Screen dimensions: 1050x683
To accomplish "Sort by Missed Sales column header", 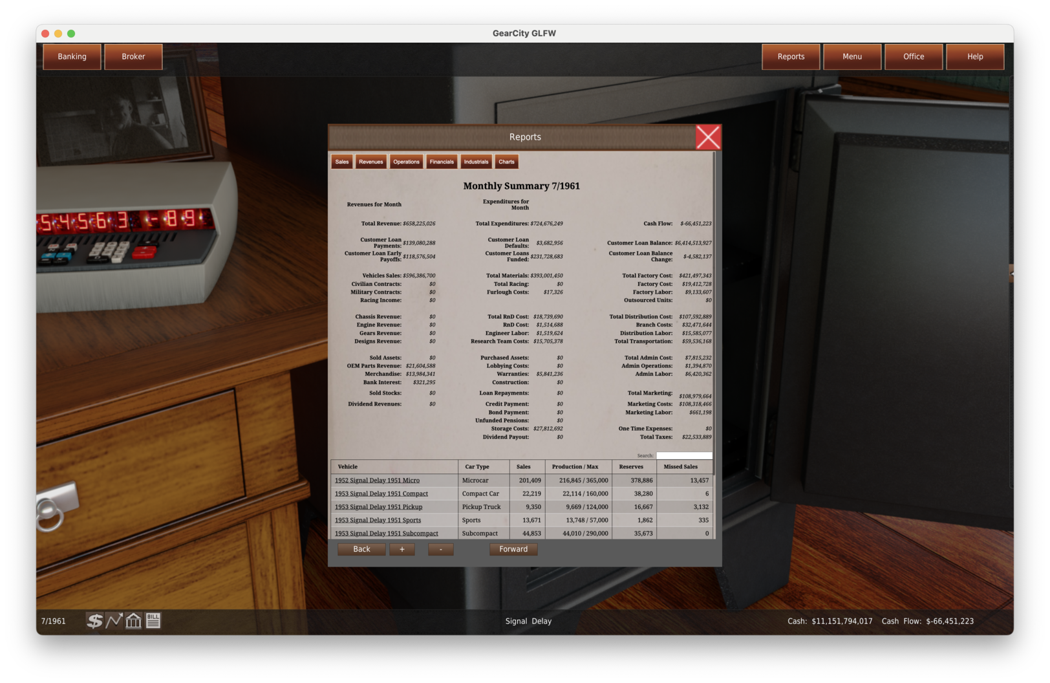I will [x=685, y=467].
